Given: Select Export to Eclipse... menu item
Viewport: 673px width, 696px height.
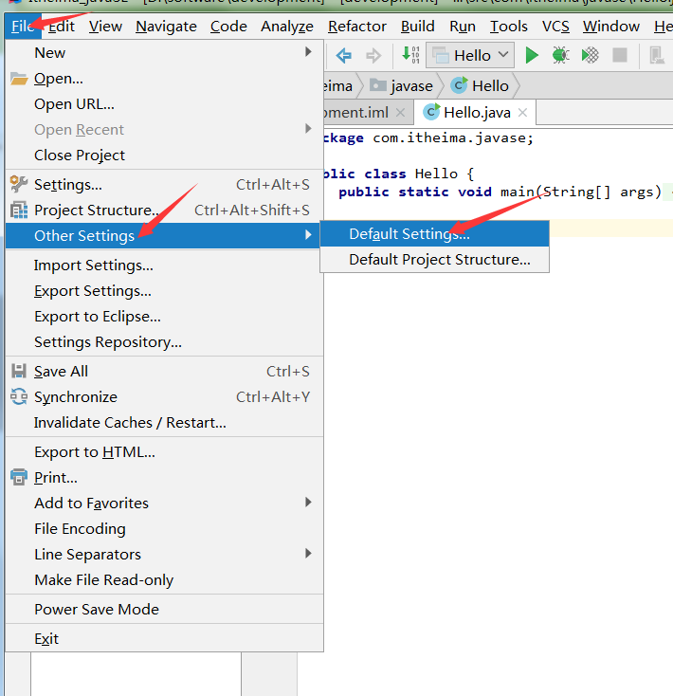Looking at the screenshot, I should click(164, 317).
